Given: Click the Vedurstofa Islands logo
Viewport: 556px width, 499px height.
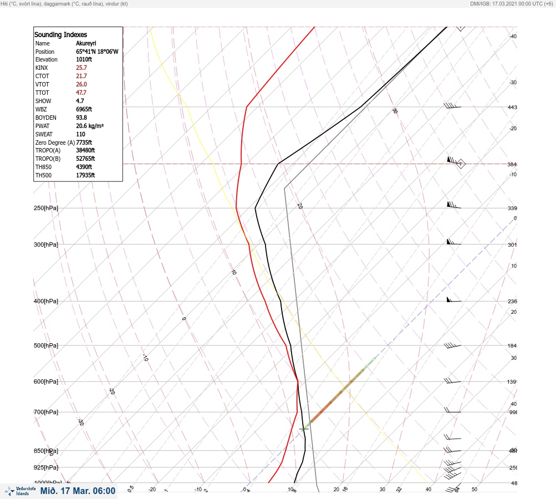Looking at the screenshot, I should [20, 491].
